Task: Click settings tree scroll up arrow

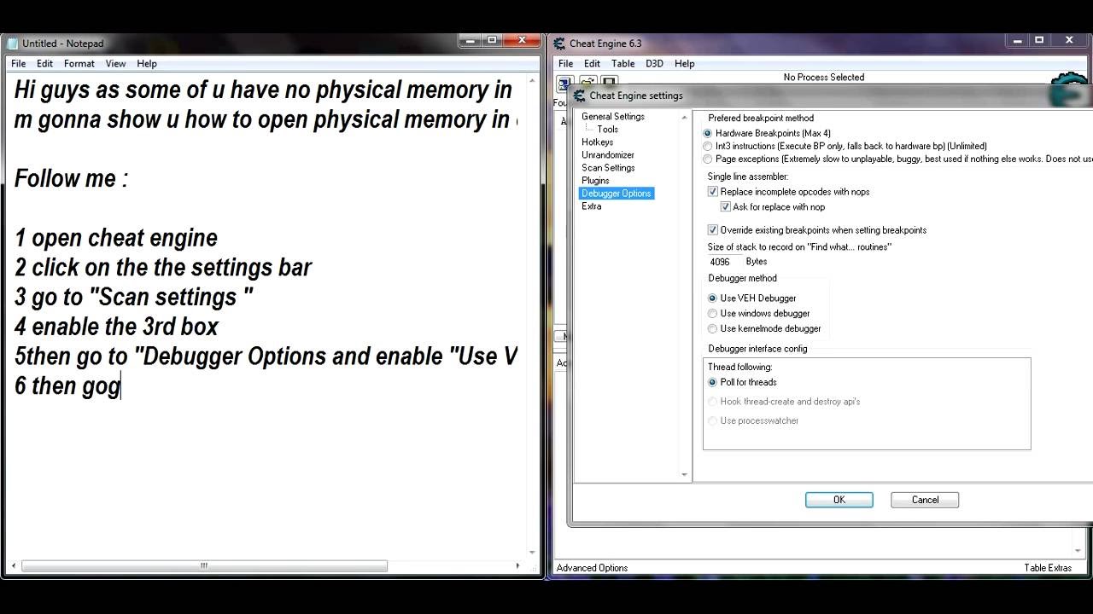Action: [685, 117]
